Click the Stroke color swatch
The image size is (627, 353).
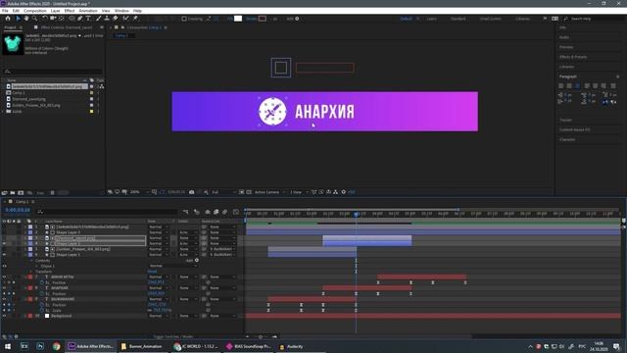coord(263,19)
